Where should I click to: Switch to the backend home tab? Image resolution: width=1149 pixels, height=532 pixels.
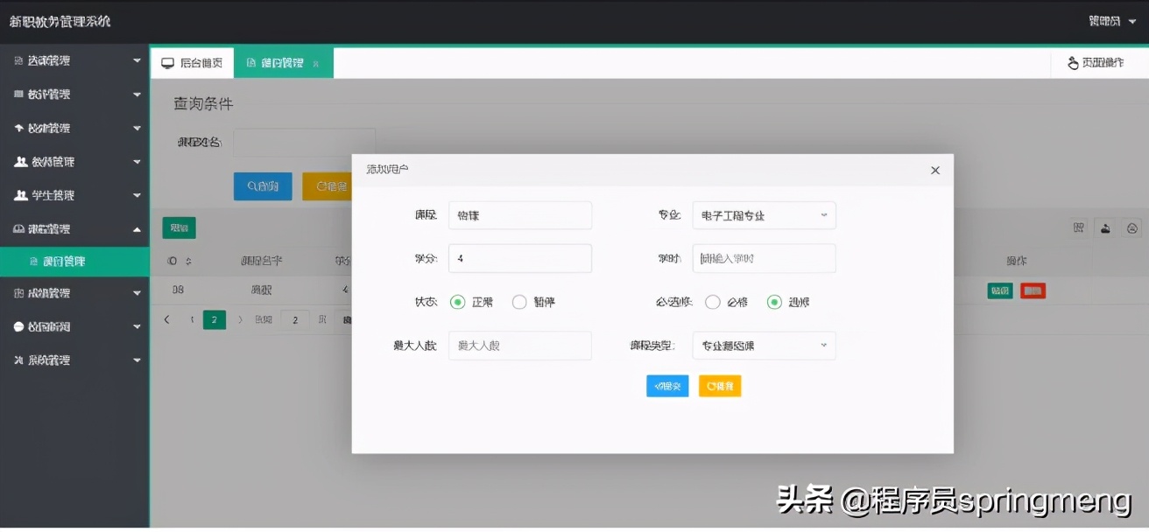(191, 62)
